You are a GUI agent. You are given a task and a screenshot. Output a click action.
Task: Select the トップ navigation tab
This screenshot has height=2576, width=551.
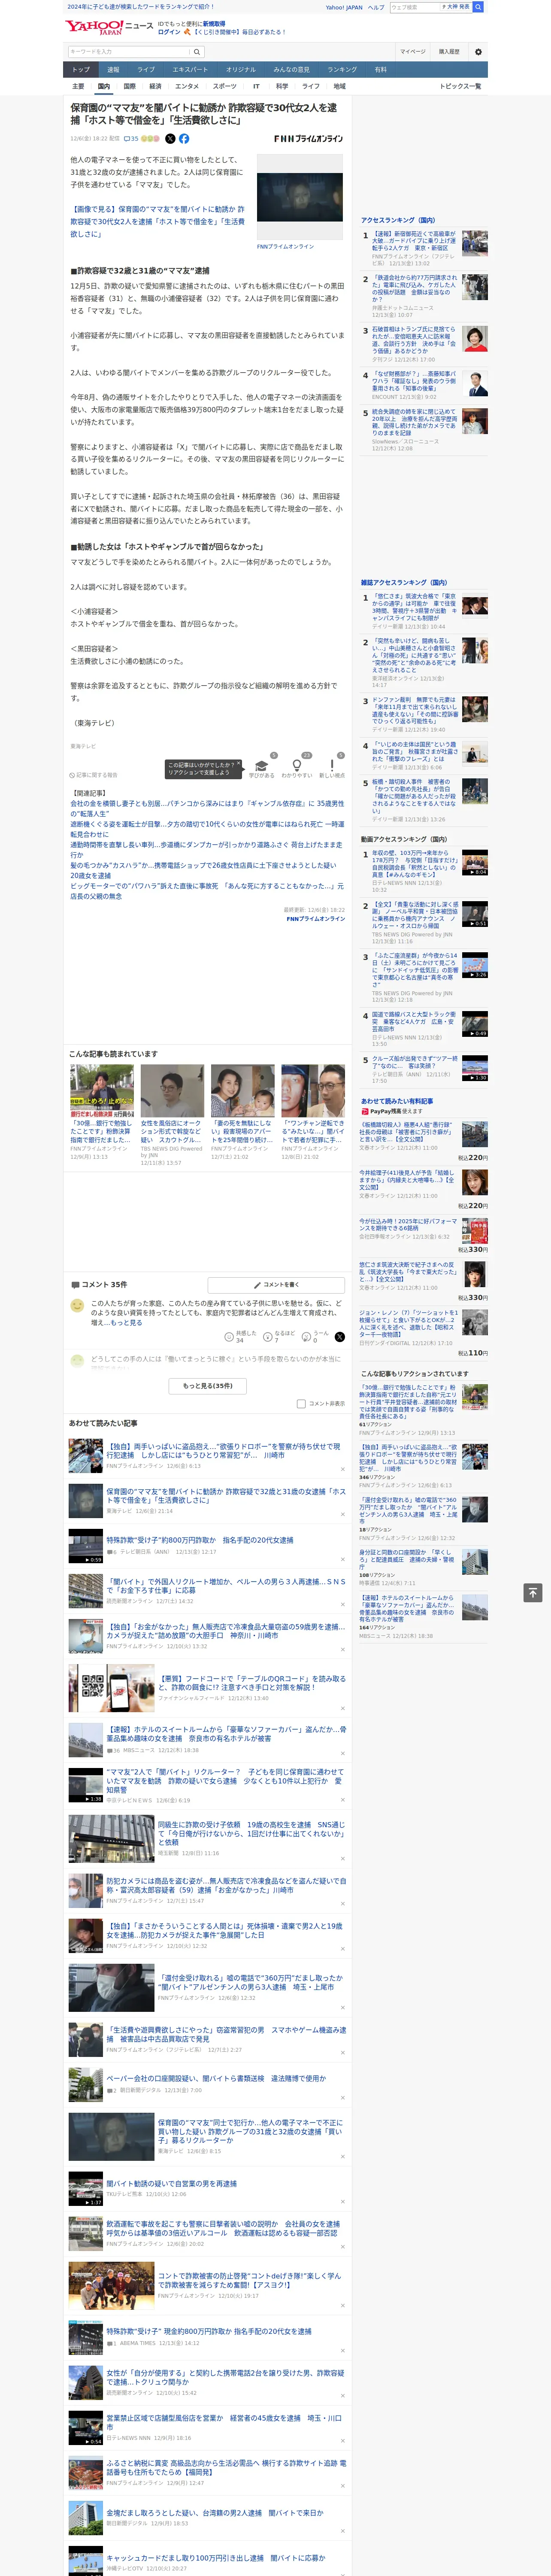81,70
